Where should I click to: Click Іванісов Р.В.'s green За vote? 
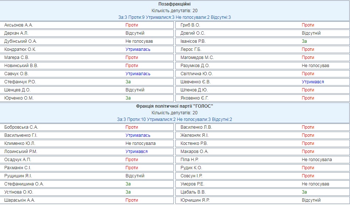coord(305,41)
